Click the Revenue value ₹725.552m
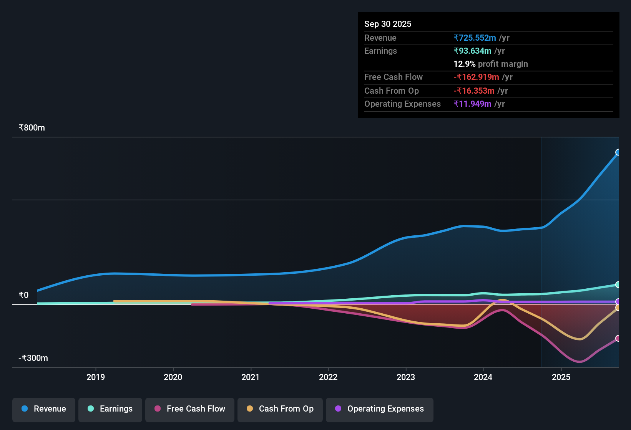 coord(475,38)
